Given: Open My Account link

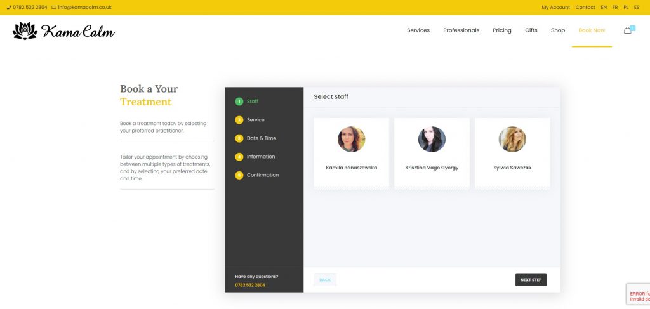Looking at the screenshot, I should [x=555, y=8].
